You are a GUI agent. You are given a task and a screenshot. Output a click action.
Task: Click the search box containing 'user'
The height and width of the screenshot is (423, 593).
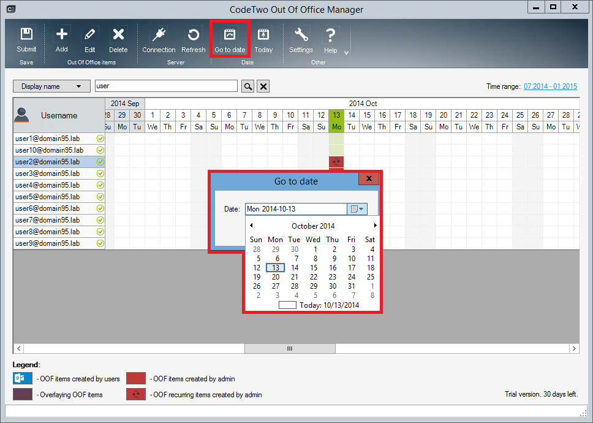(166, 86)
